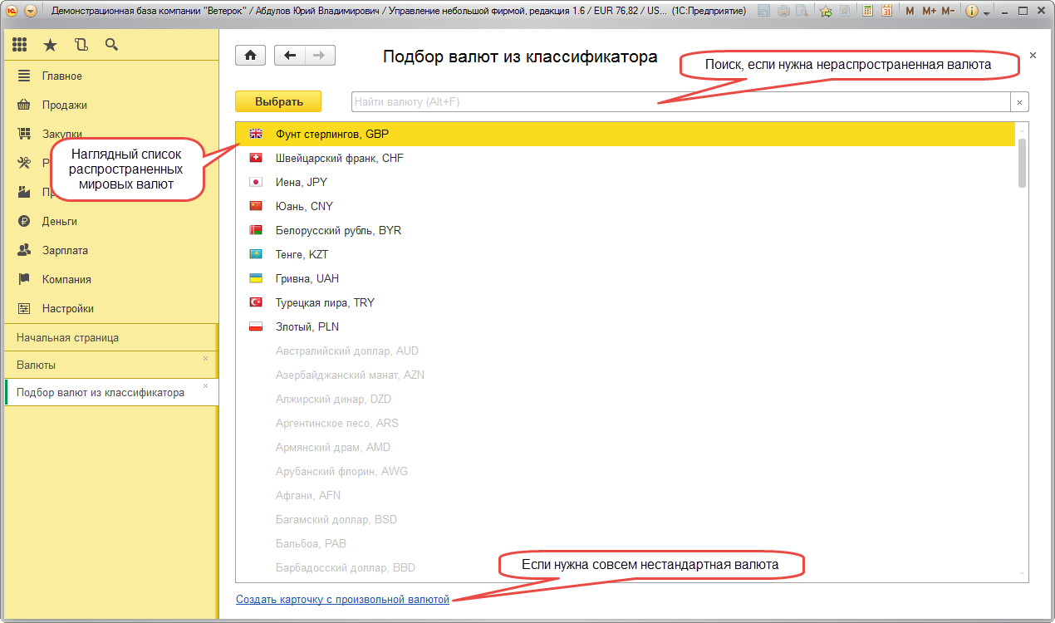
Task: Select Афгани, AFN row
Action: point(626,495)
